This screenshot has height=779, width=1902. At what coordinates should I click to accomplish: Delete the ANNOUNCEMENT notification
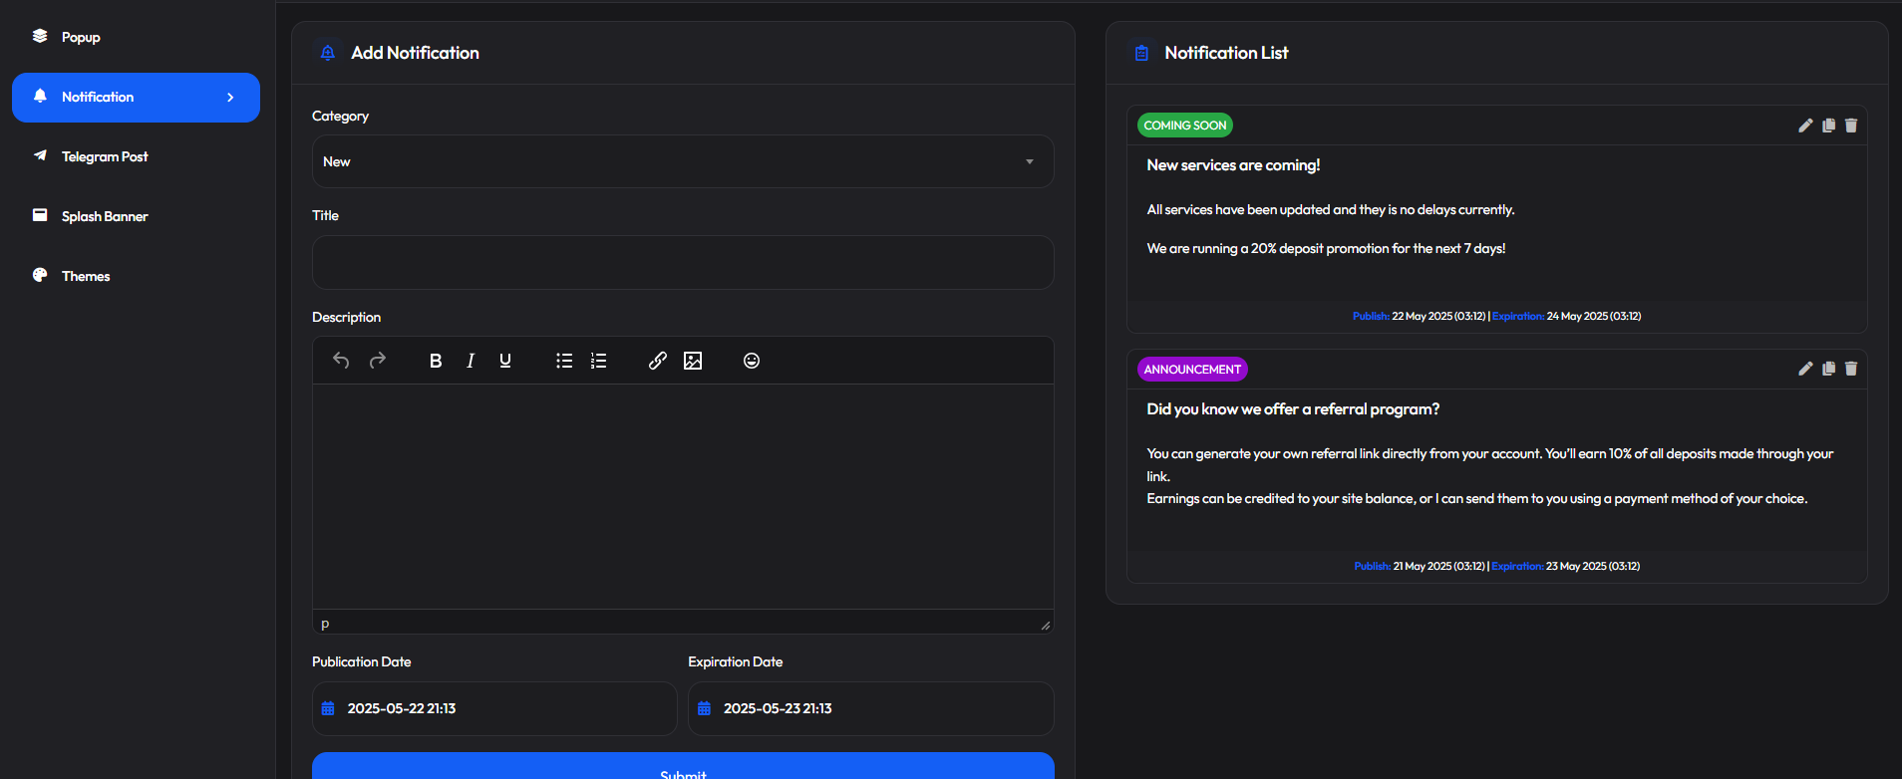(1851, 369)
